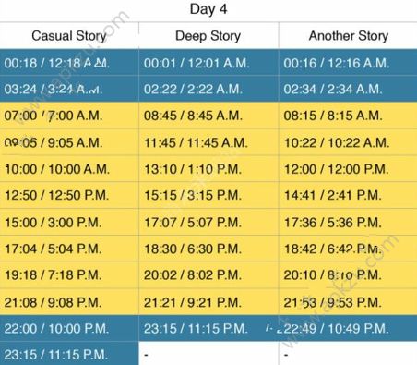This screenshot has height=365, width=417.
Task: Select the last Casual Story 23:15 cell
Action: tap(69, 354)
